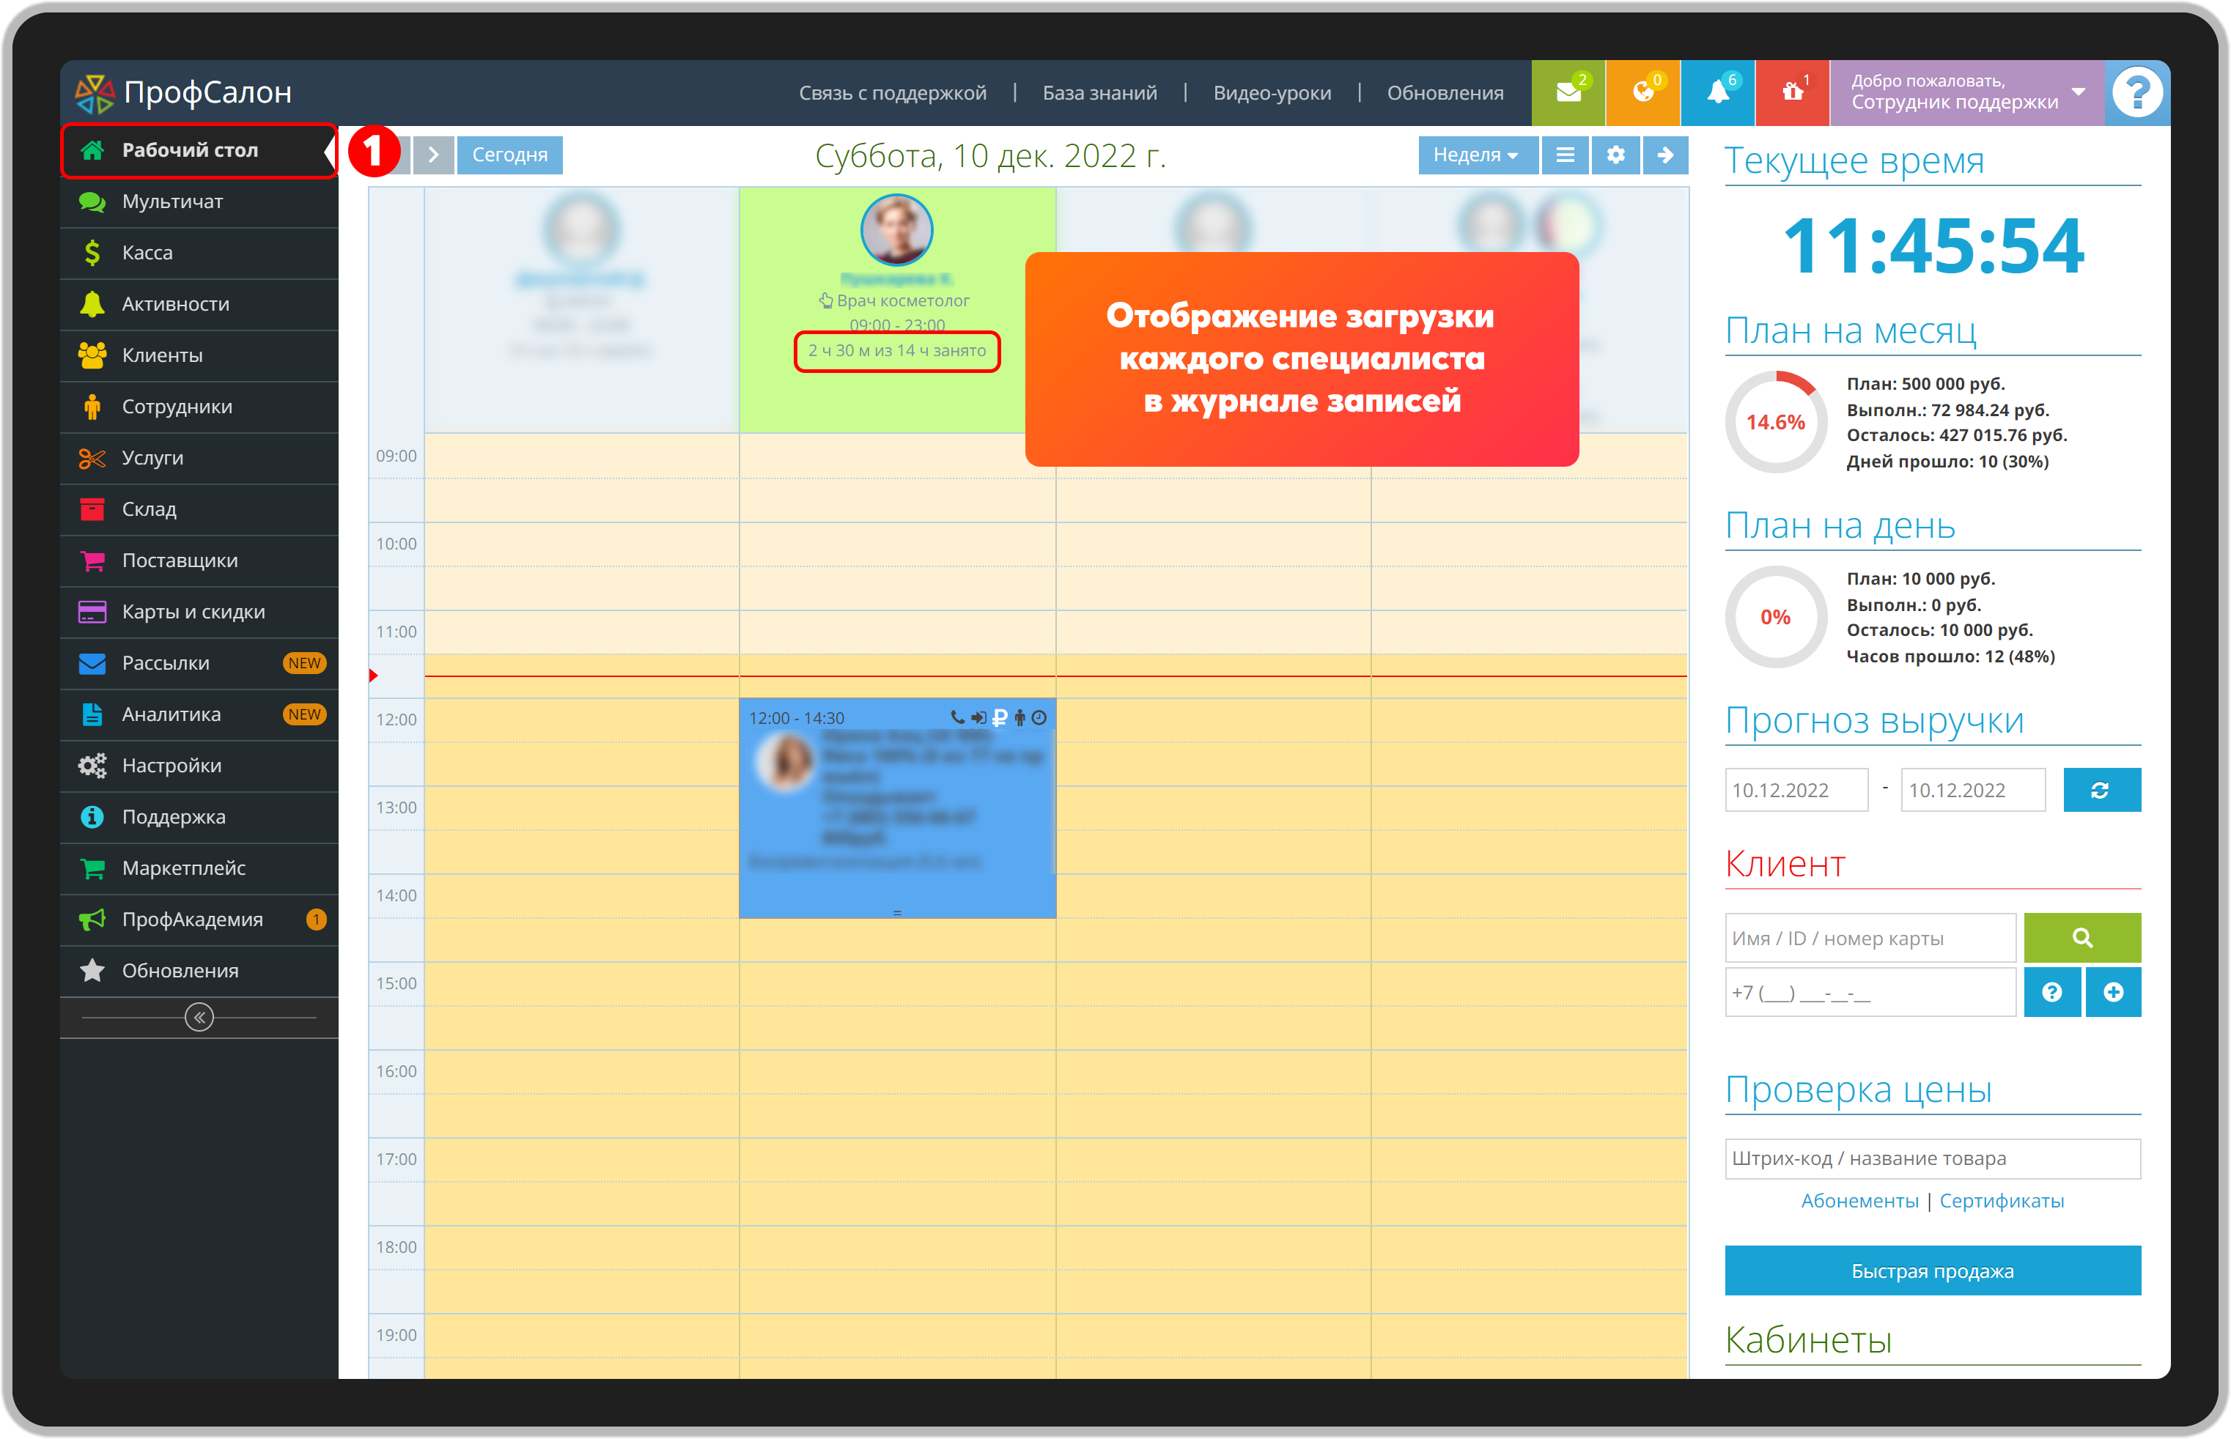
Task: Open Клиенты in sidebar
Action: point(199,356)
